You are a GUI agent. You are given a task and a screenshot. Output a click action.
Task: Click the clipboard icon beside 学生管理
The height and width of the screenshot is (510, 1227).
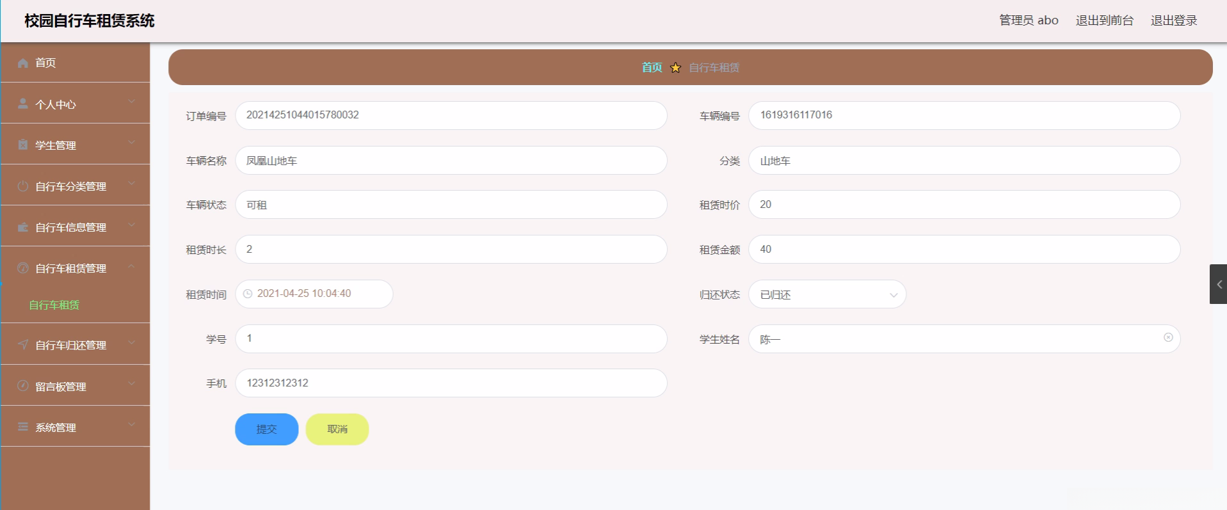(x=23, y=145)
